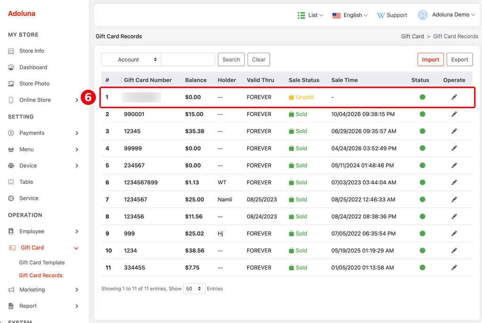Click the Adoluna Demo user avatar

click(x=423, y=15)
